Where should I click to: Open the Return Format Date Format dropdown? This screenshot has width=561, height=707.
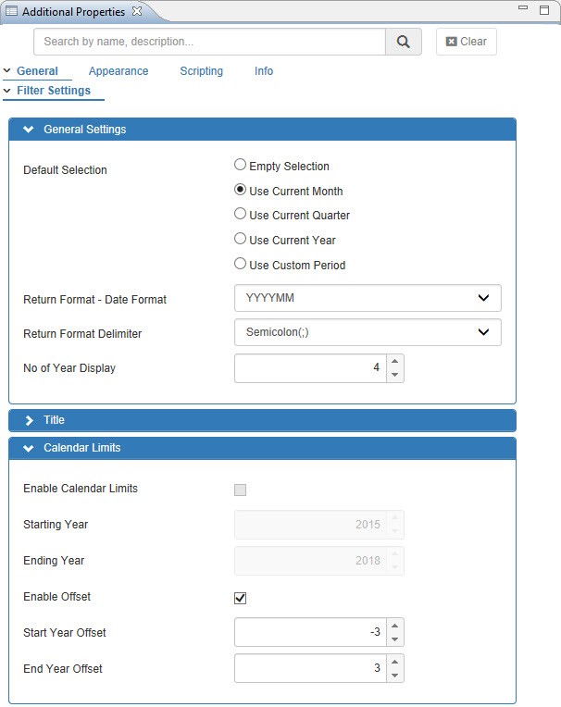(368, 298)
